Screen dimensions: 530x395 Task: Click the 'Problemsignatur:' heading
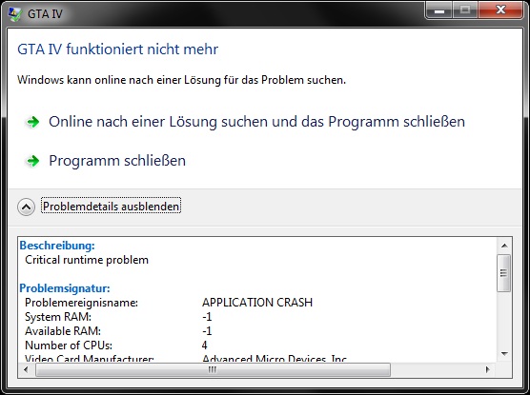click(65, 288)
